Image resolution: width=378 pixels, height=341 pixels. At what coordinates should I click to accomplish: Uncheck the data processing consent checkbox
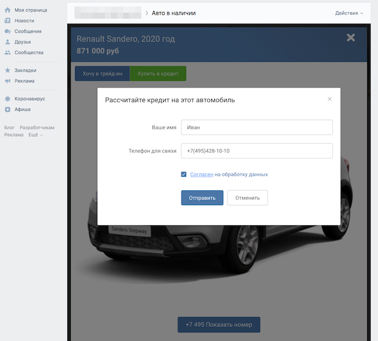click(184, 174)
